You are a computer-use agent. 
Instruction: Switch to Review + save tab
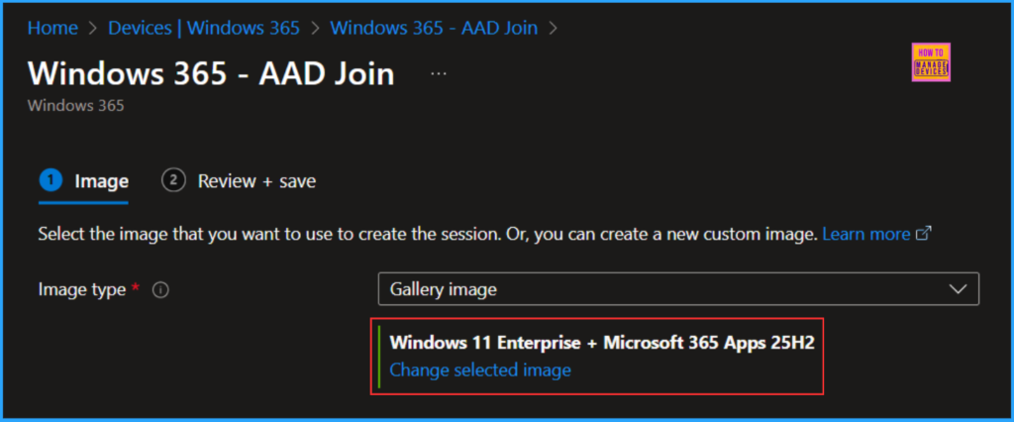256,181
